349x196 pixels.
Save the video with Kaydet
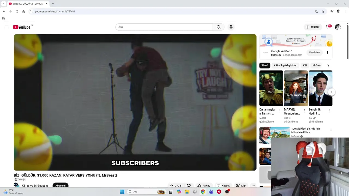(223, 186)
